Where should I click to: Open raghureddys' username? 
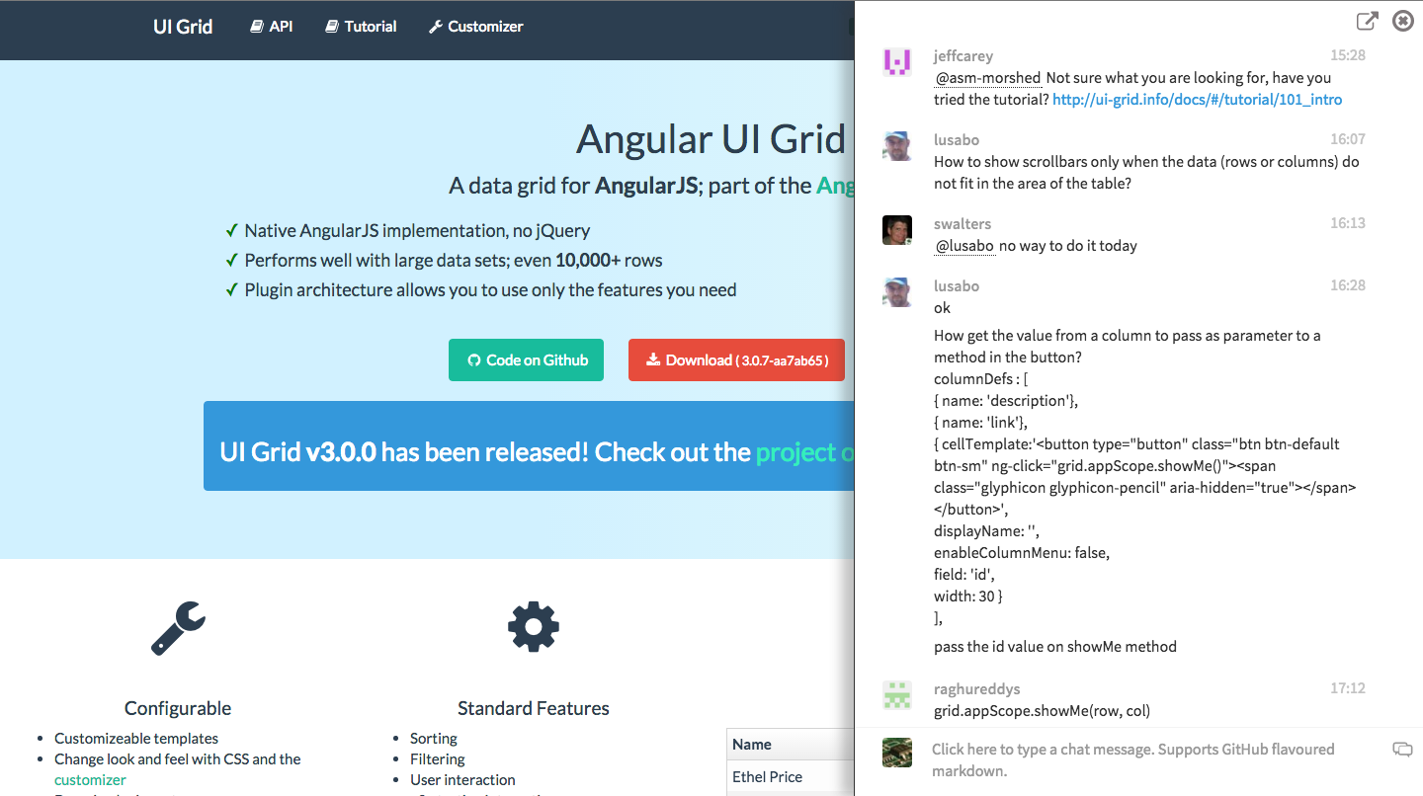977,689
